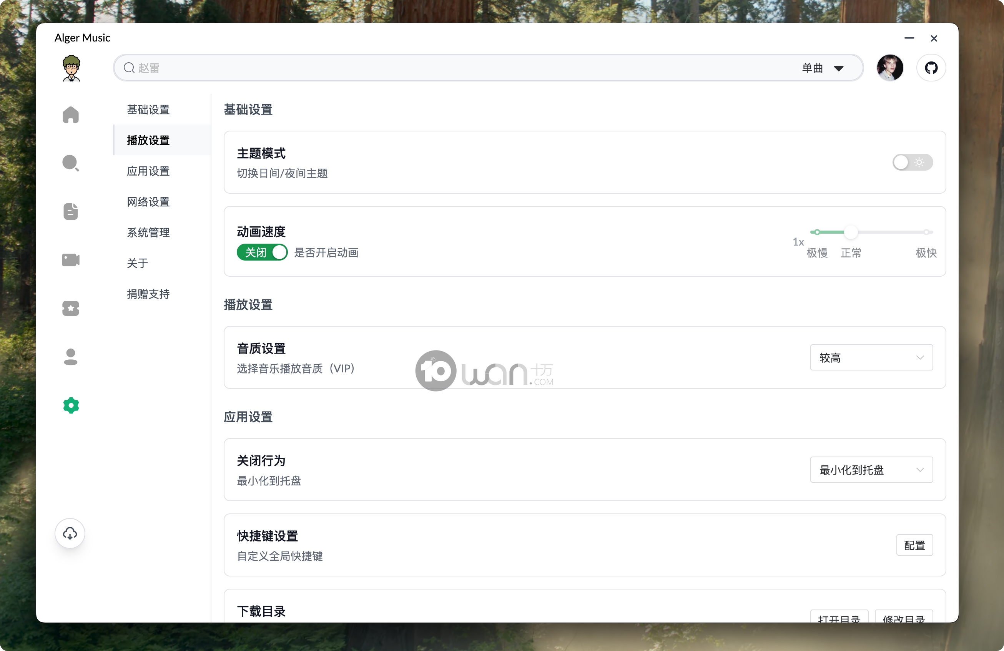Open the GitHub icon in the top bar
This screenshot has height=651, width=1004.
tap(931, 68)
